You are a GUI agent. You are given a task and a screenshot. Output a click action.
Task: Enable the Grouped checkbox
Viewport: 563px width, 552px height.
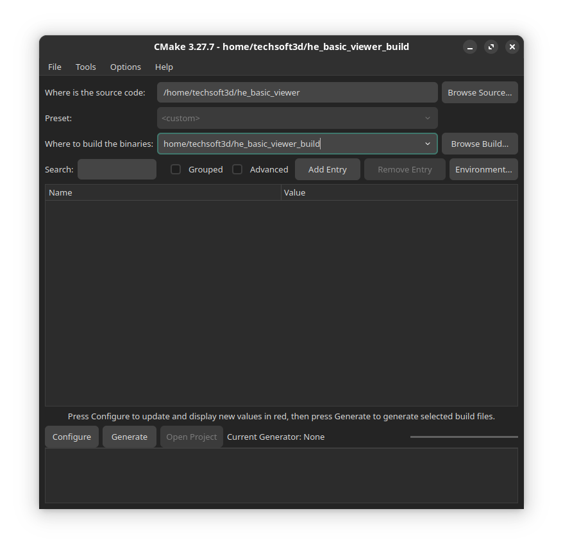[x=176, y=169]
